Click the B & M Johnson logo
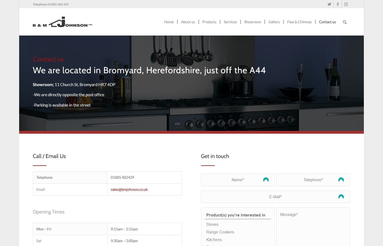The image size is (383, 246). click(63, 22)
